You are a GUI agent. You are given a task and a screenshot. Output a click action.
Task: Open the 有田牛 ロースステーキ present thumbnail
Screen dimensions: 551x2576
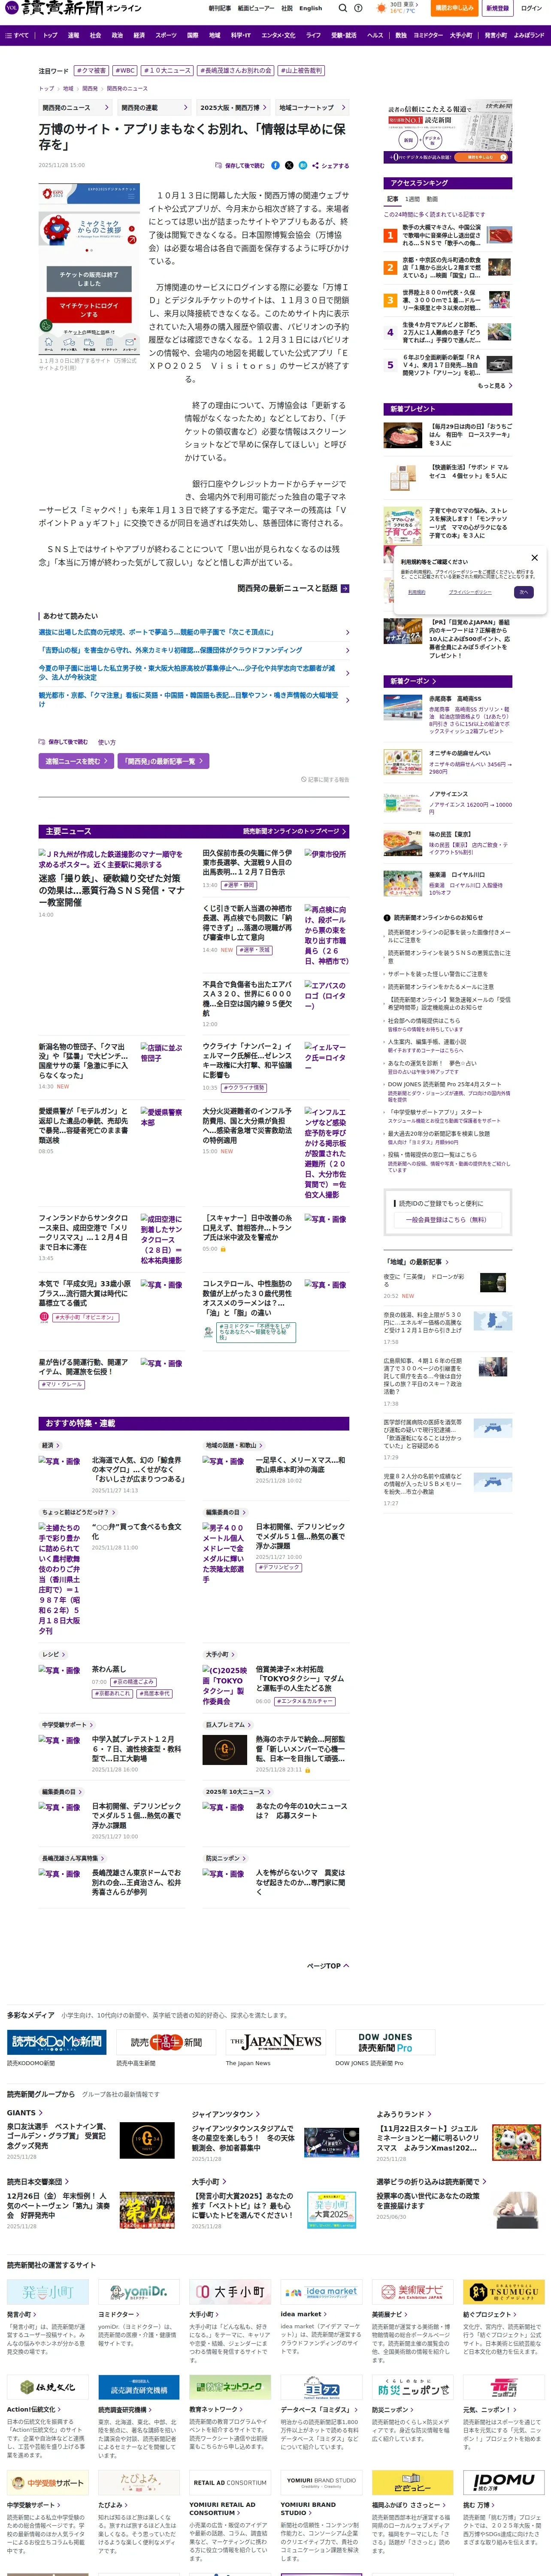[x=403, y=435]
